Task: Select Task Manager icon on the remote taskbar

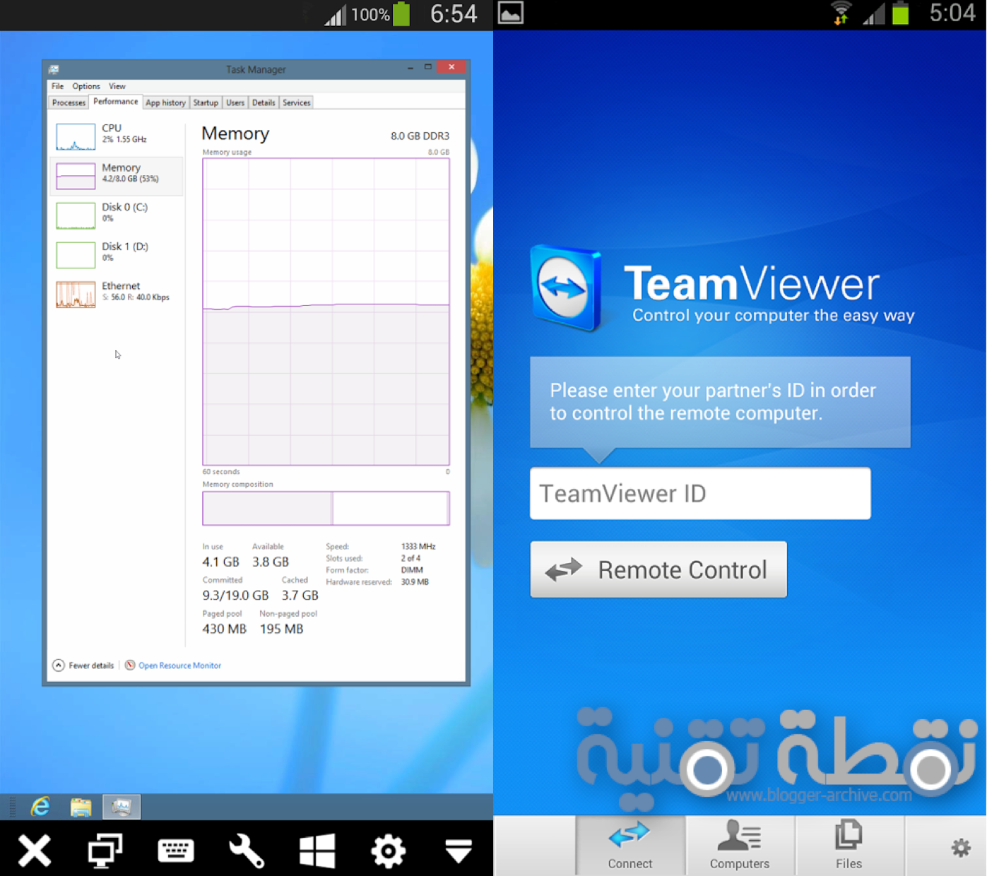Action: coord(122,807)
